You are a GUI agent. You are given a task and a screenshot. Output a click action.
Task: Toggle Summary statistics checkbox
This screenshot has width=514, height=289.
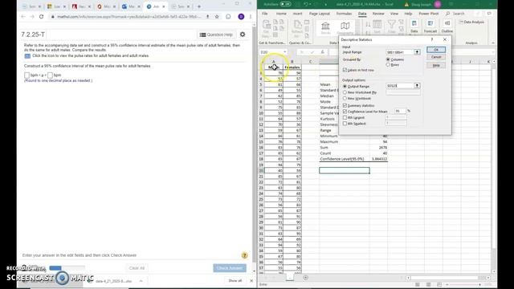tap(345, 105)
